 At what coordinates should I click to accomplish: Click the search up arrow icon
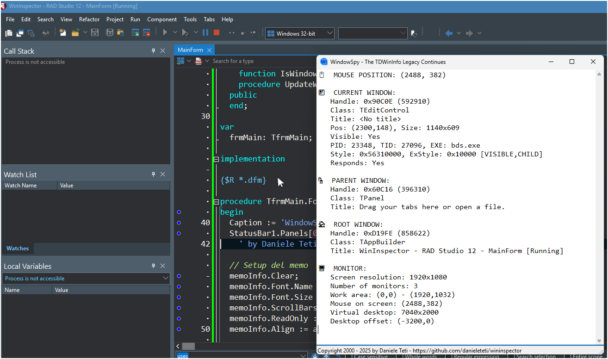[326, 356]
